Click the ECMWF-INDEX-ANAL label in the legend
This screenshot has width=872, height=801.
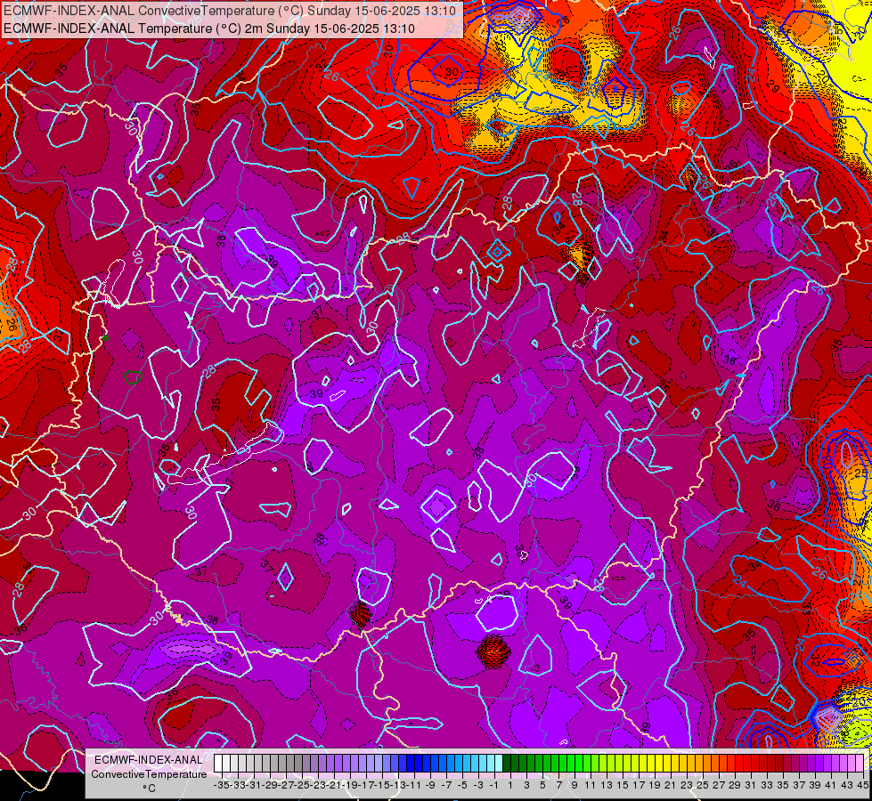149,760
